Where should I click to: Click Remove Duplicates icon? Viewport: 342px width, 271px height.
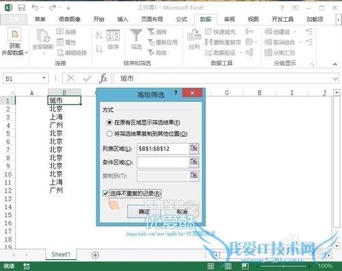point(209,42)
